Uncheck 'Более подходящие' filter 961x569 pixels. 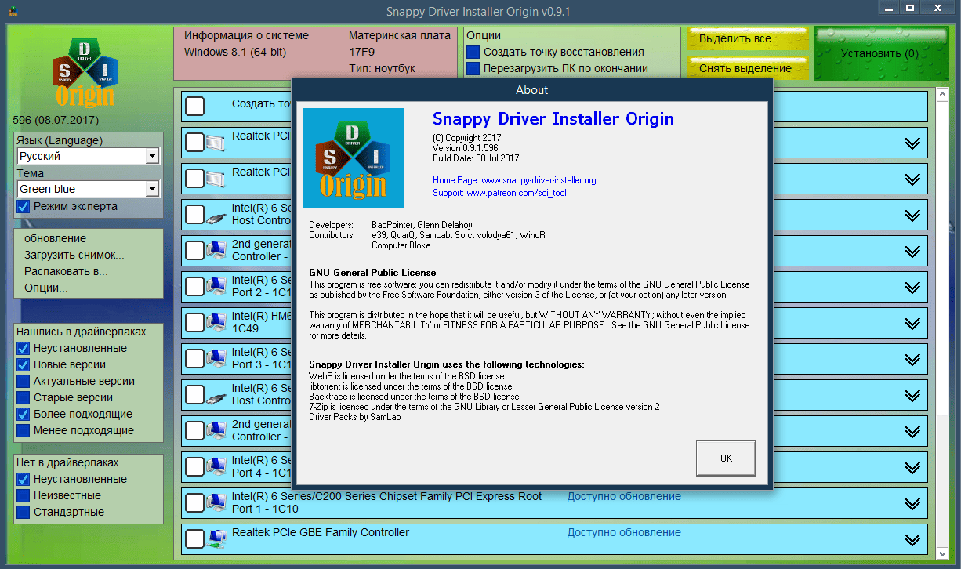[24, 414]
